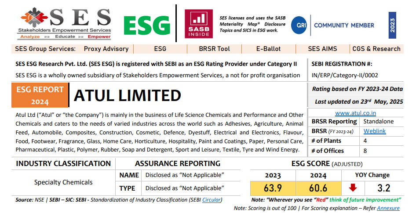416x213 pixels.
Task: Click the SES Stakeholders Empowerment Services logo
Action: click(65, 24)
